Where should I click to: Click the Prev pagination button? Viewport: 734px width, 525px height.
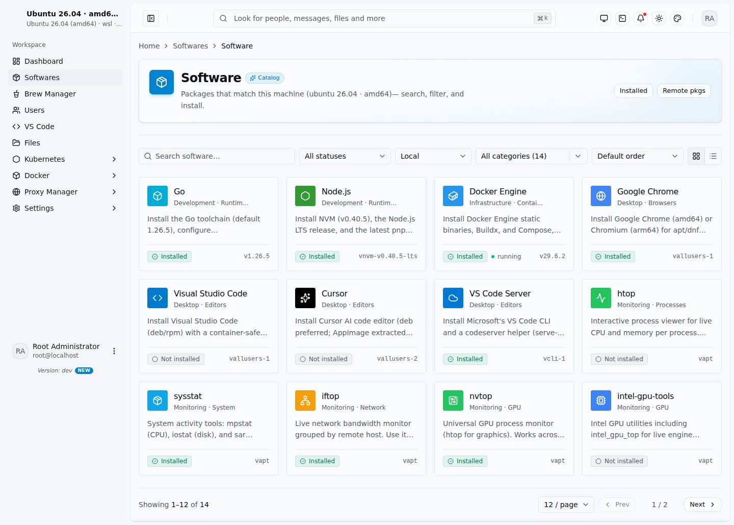click(x=617, y=505)
